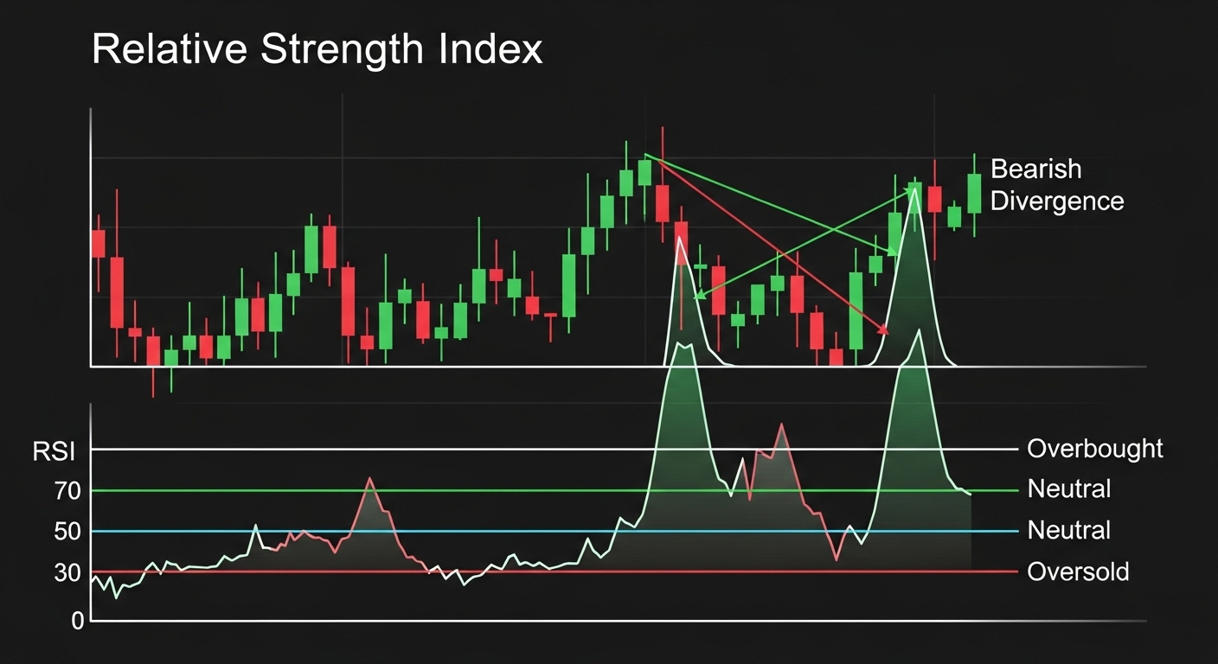Select the last green candlestick at far right
The image size is (1218, 664).
[x=974, y=193]
